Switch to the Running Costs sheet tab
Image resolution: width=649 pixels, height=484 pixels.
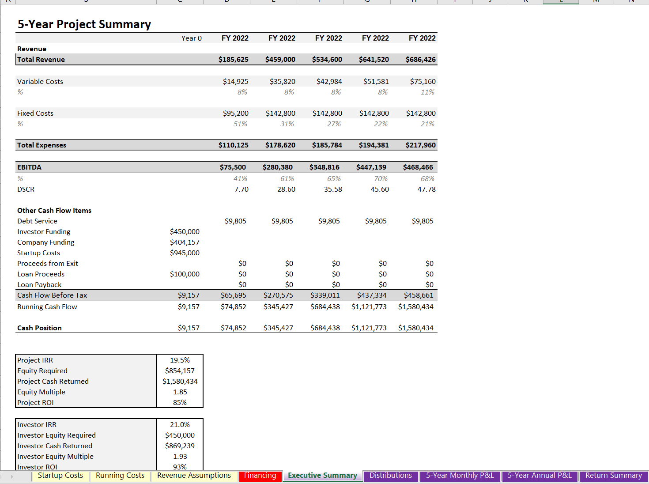click(120, 476)
